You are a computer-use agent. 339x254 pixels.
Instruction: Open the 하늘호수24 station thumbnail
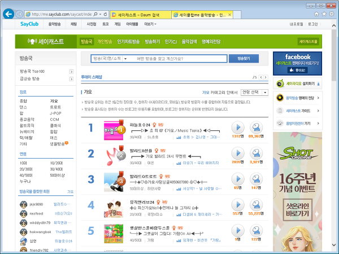[x=114, y=130]
